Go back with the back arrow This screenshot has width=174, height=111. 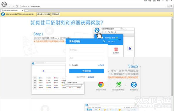10,6
